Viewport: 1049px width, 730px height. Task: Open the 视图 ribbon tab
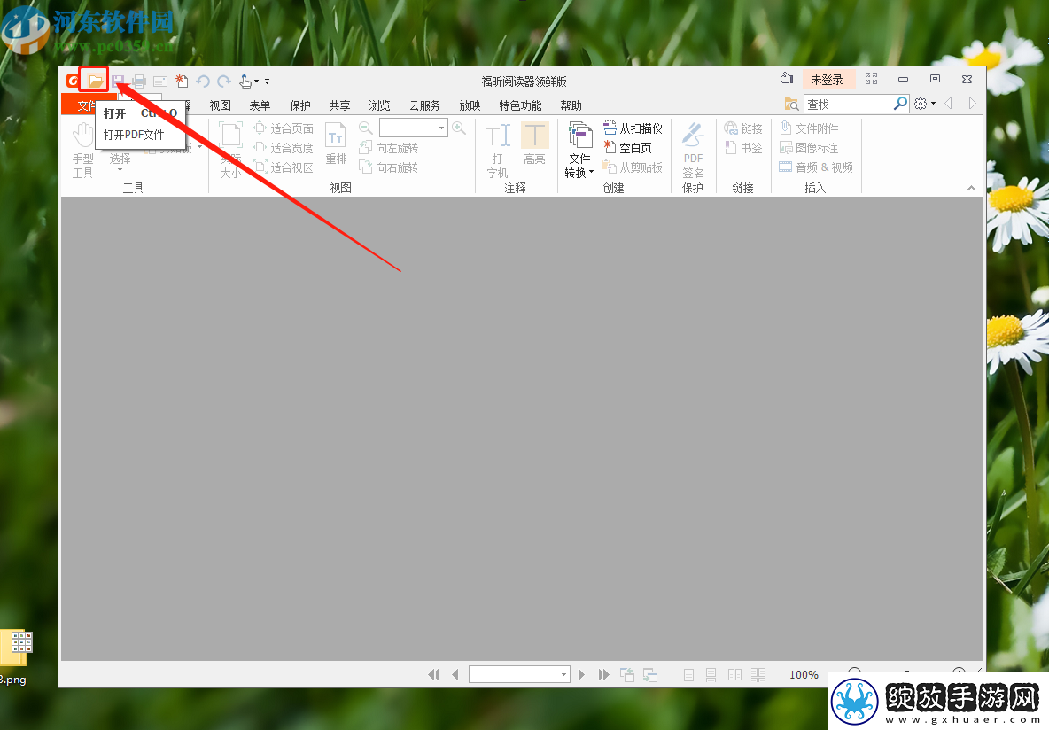[220, 105]
